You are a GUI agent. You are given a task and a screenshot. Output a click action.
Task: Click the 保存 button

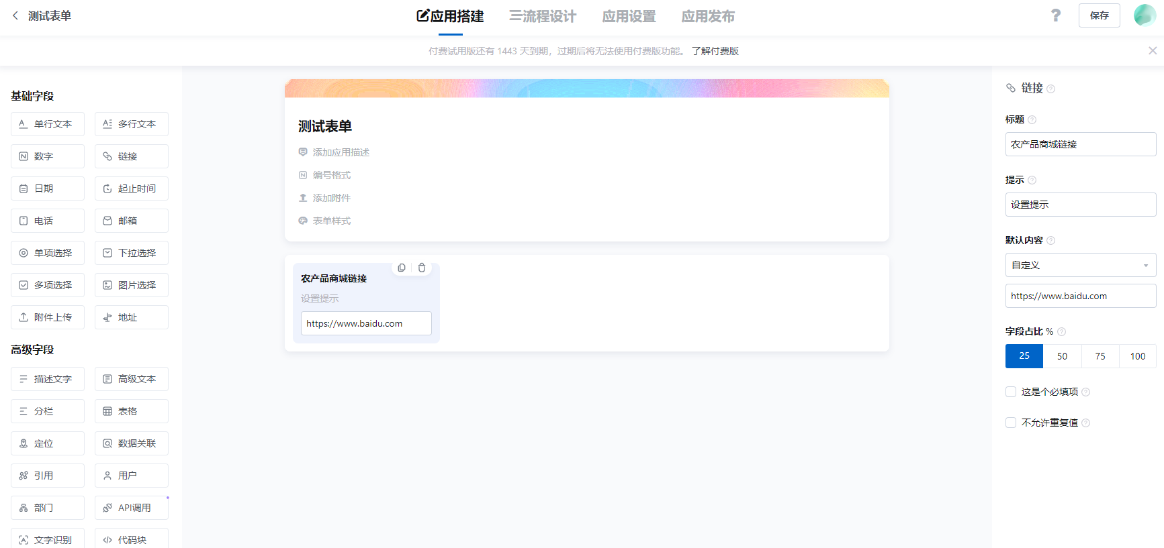(x=1099, y=15)
